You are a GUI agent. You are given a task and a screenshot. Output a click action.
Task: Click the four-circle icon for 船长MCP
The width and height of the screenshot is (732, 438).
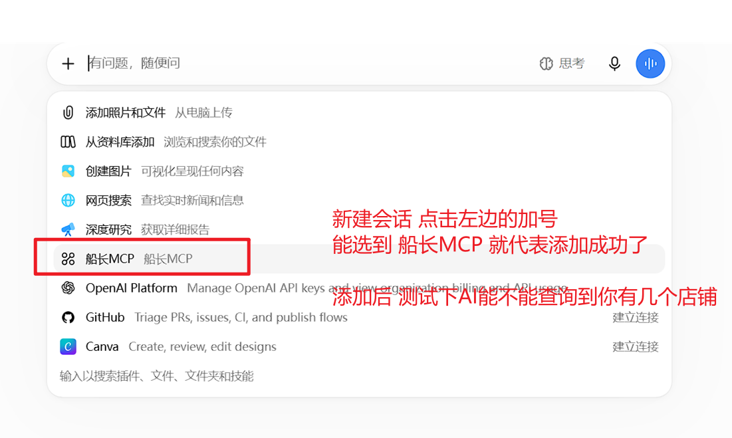(x=68, y=259)
